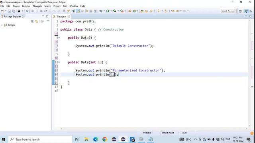Maximize the Package Explorer panel
Screen dimensions: 255x143
[x=47, y=16]
